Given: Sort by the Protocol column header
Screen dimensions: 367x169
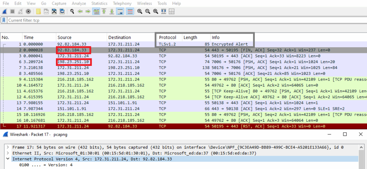Looking at the screenshot, I should (x=168, y=37).
